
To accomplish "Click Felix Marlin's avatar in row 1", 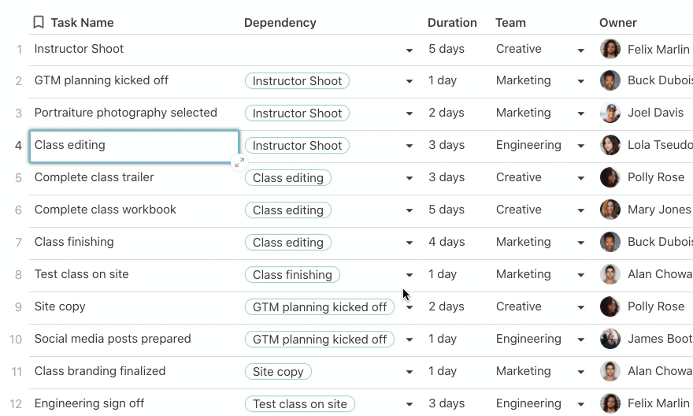I will 610,49.
